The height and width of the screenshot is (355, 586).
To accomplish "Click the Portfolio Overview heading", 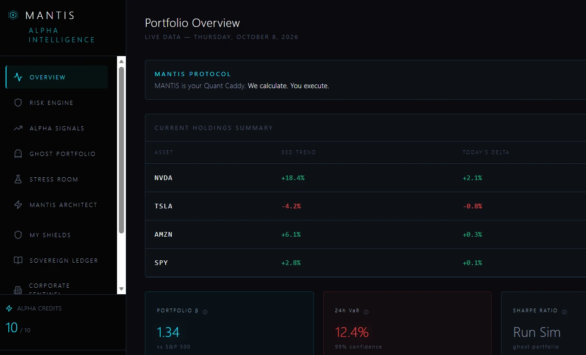I will click(192, 23).
